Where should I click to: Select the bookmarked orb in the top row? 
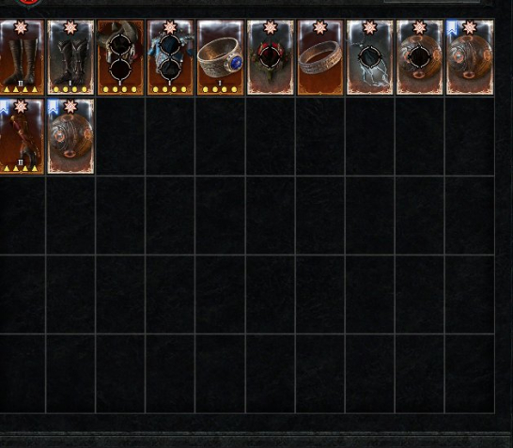(x=470, y=57)
